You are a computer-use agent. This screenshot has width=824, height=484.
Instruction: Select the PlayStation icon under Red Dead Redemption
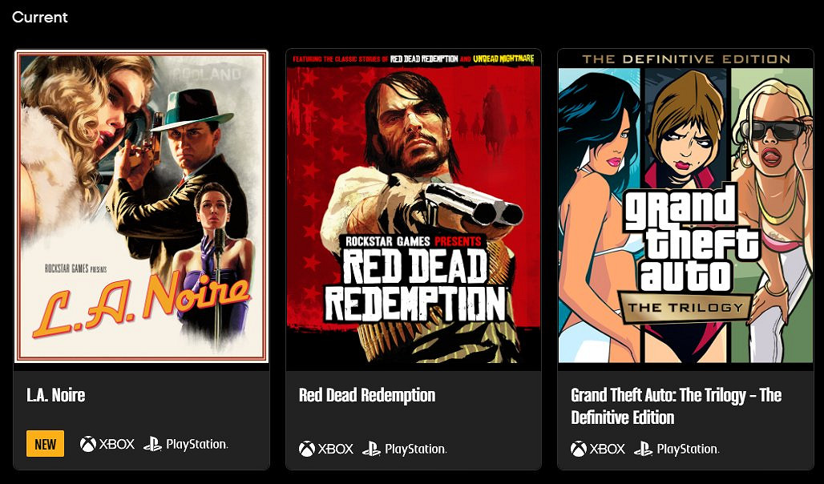[x=404, y=449]
